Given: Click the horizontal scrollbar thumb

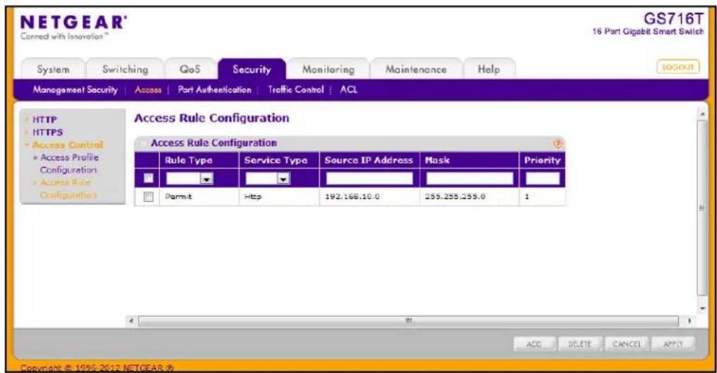Looking at the screenshot, I should (x=408, y=321).
